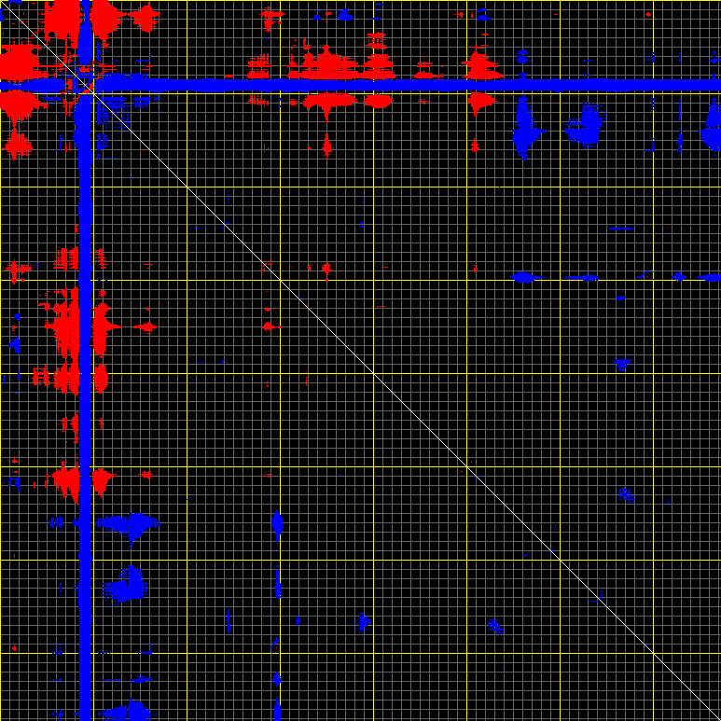
Task: Select the red cluster left of the vertical band, lower-left
Action: 65,480
